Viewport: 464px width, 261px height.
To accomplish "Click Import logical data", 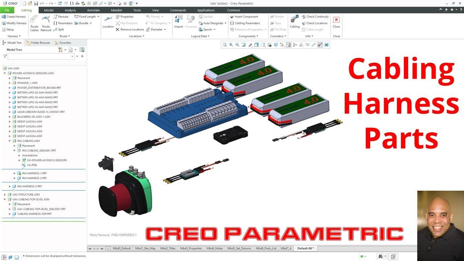I will (x=178, y=22).
